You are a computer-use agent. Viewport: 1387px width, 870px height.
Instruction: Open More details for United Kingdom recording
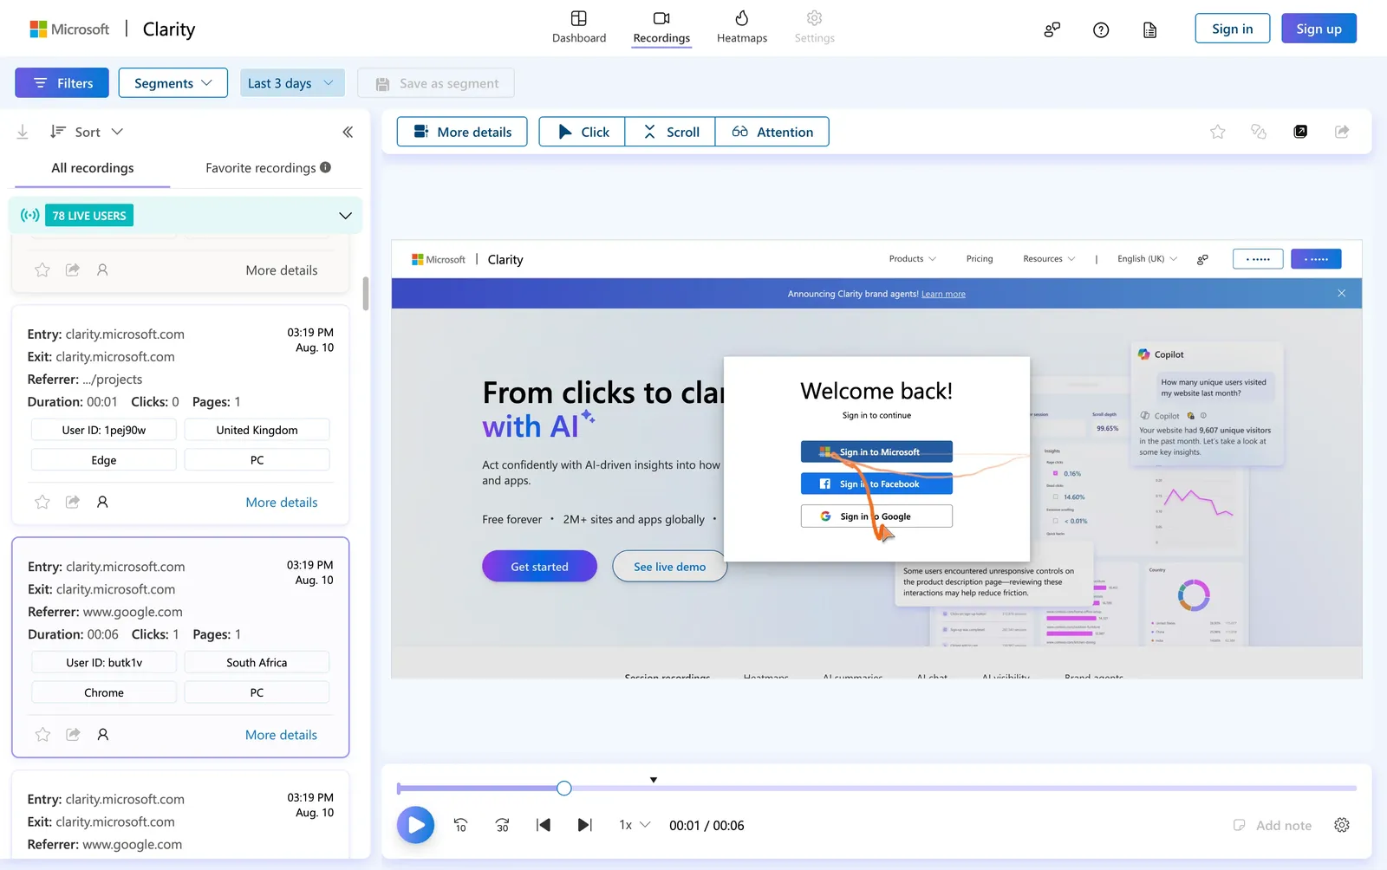click(x=282, y=503)
